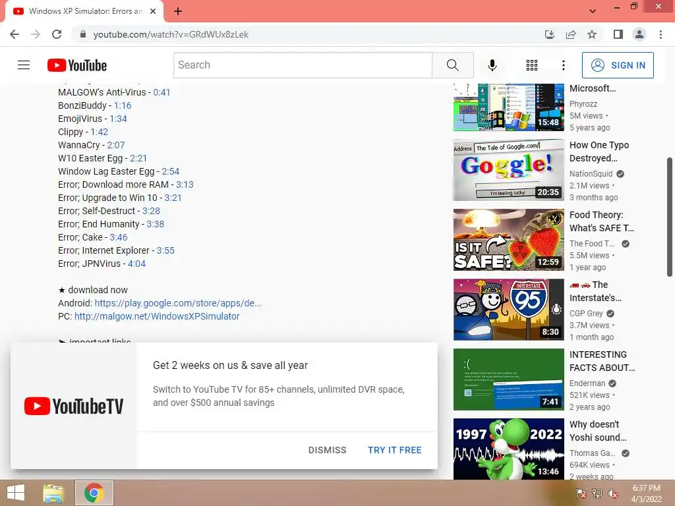The width and height of the screenshot is (675, 506).
Task: Open the Yoshi 1997-2022 video thumbnail
Action: pyautogui.click(x=508, y=449)
